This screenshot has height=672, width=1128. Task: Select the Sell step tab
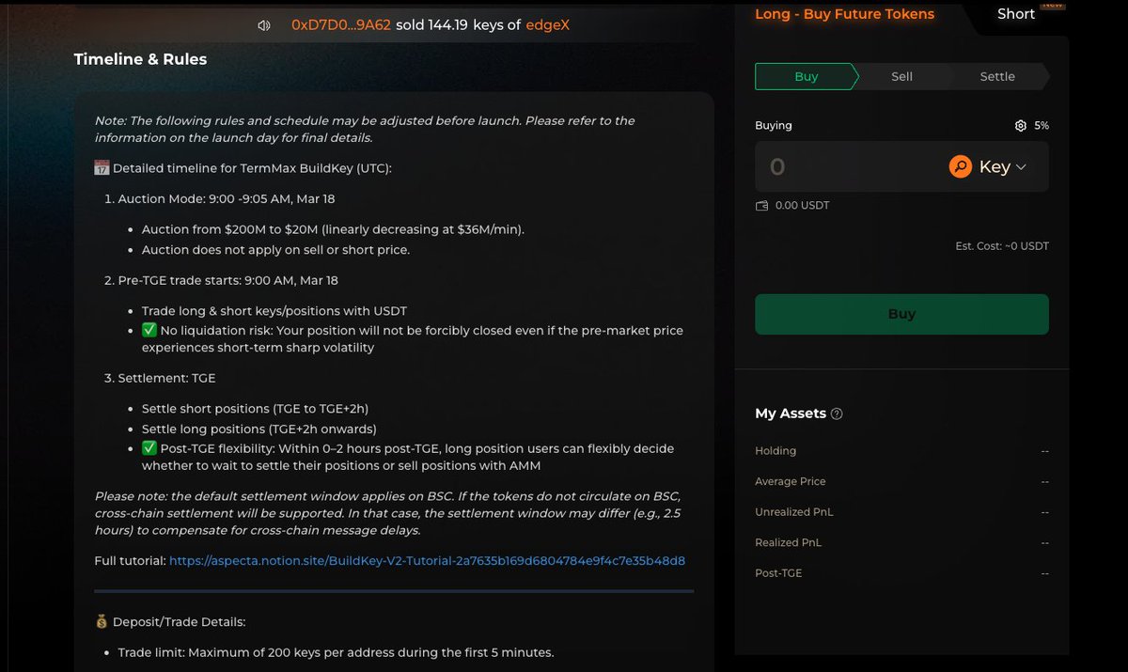tap(901, 77)
